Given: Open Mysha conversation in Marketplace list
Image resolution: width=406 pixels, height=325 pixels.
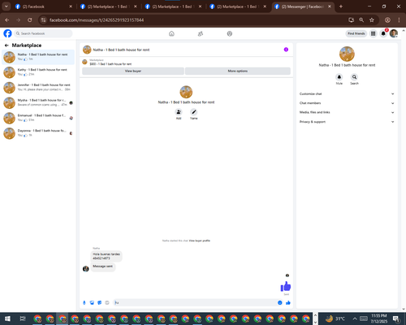Looking at the screenshot, I should pyautogui.click(x=38, y=102).
